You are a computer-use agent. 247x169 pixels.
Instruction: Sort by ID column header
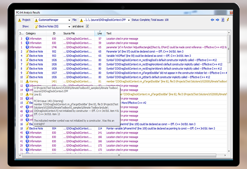tap(54, 33)
